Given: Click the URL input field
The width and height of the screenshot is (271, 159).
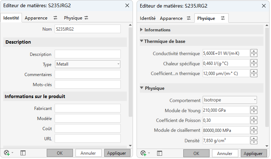Looking at the screenshot, I should (x=88, y=138).
